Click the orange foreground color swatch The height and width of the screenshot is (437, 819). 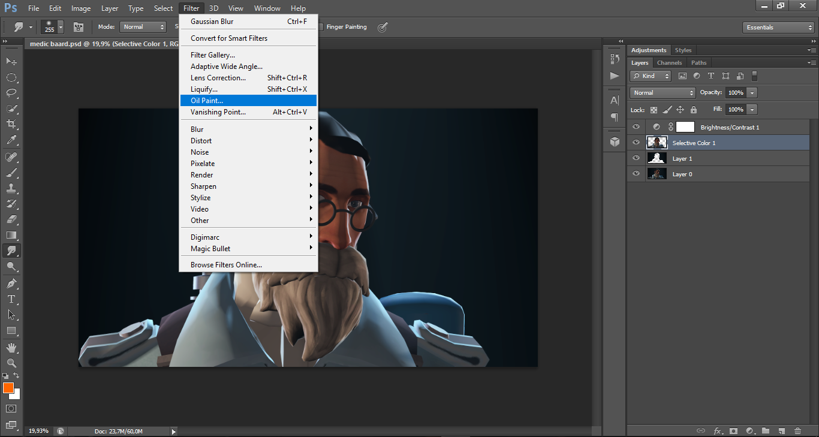pyautogui.click(x=8, y=388)
